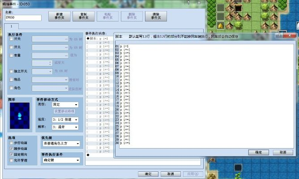This screenshot has height=179, width=299.
Task: Click the help icon on event editor title bar
Action: click(188, 3)
